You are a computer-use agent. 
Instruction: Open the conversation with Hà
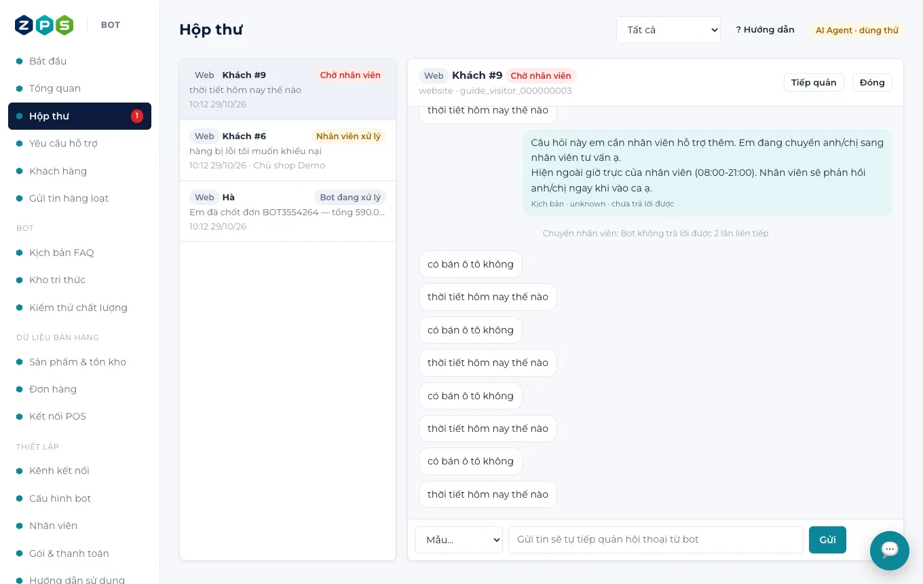pyautogui.click(x=288, y=211)
